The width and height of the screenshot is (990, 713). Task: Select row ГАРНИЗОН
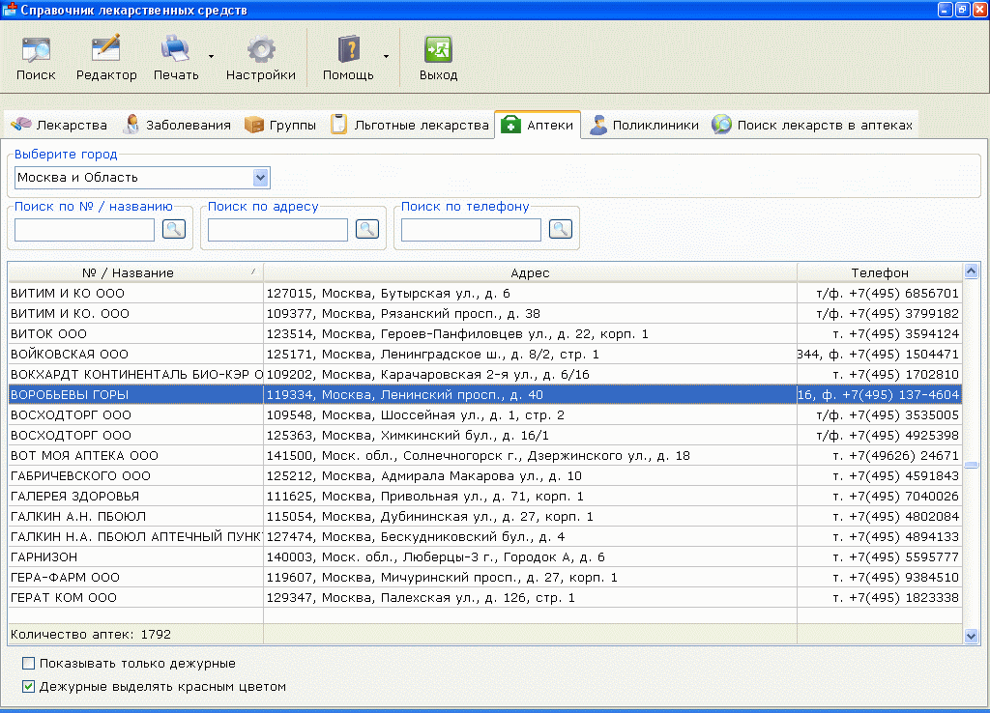485,556
